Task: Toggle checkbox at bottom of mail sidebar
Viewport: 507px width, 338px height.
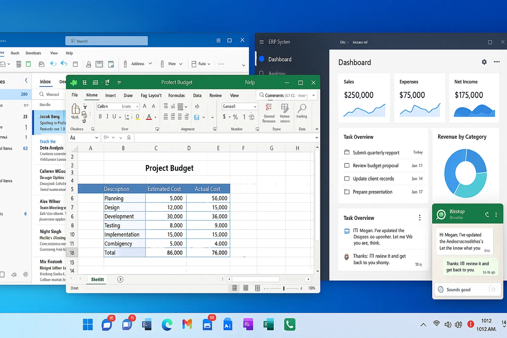Action: click(x=2, y=274)
